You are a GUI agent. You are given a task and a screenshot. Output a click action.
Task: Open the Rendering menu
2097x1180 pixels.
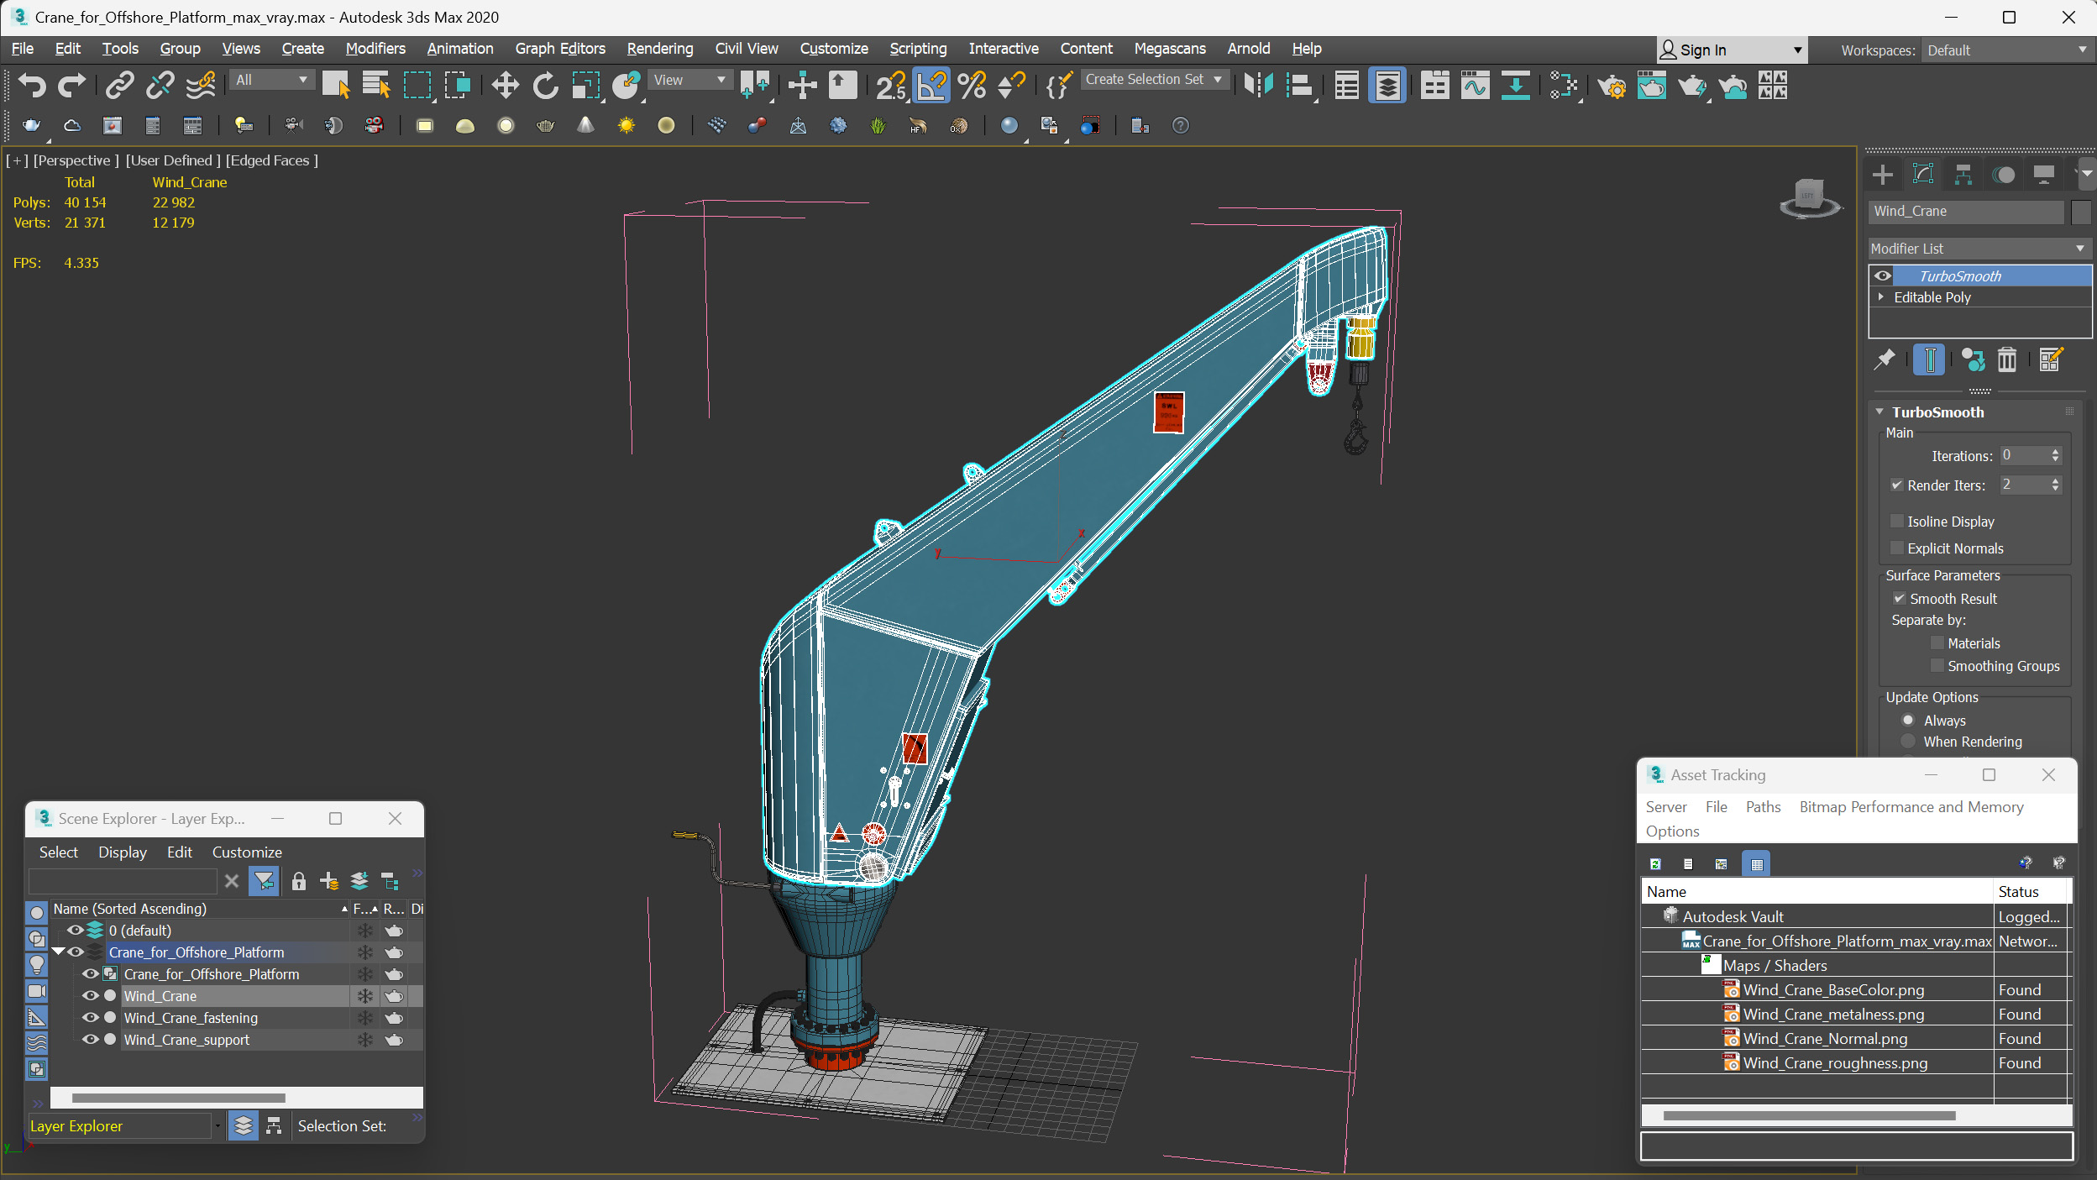(659, 49)
